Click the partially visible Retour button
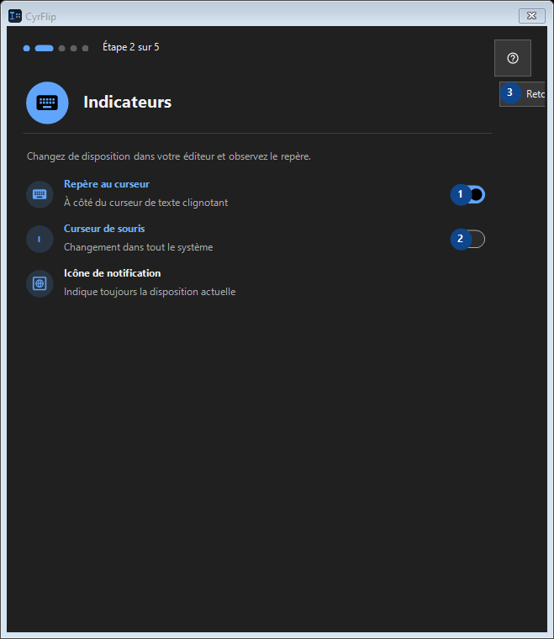Screen dimensions: 554x639 click(522, 94)
